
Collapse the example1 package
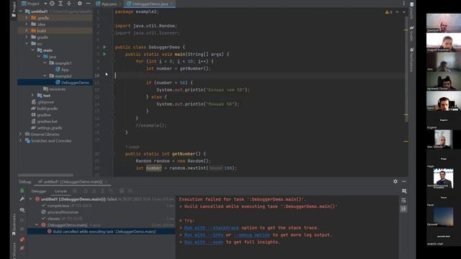point(45,63)
